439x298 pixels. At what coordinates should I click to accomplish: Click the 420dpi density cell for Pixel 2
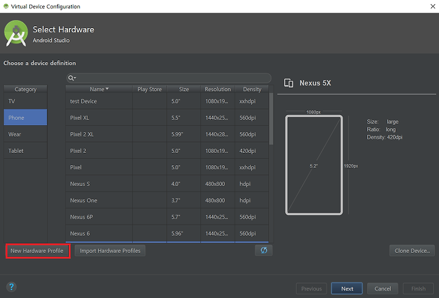tap(252, 151)
